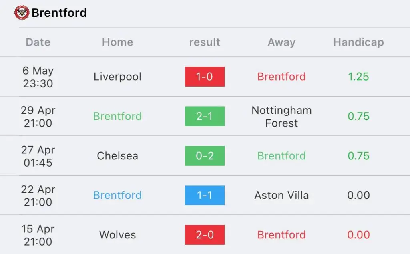Select Aston Villa team name
This screenshot has height=254, width=410.
pyautogui.click(x=281, y=195)
